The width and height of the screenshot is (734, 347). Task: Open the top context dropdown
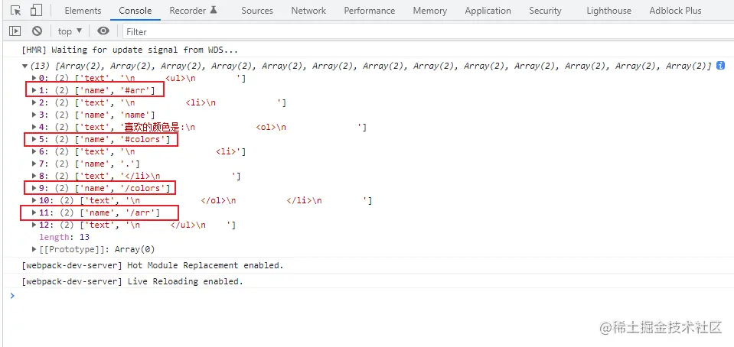pyautogui.click(x=70, y=31)
